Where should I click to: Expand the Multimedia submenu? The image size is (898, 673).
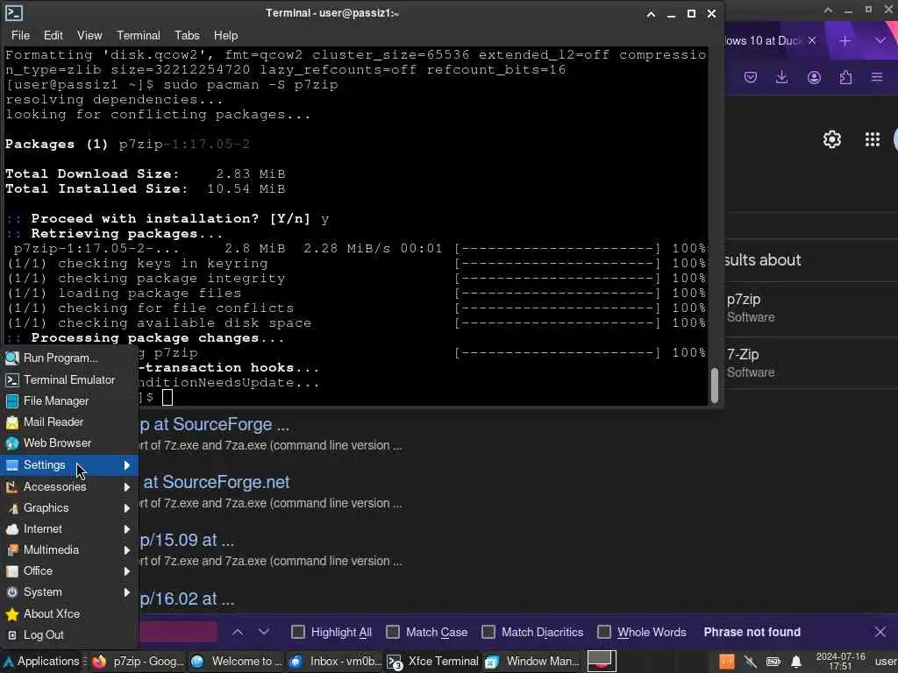[x=68, y=550]
